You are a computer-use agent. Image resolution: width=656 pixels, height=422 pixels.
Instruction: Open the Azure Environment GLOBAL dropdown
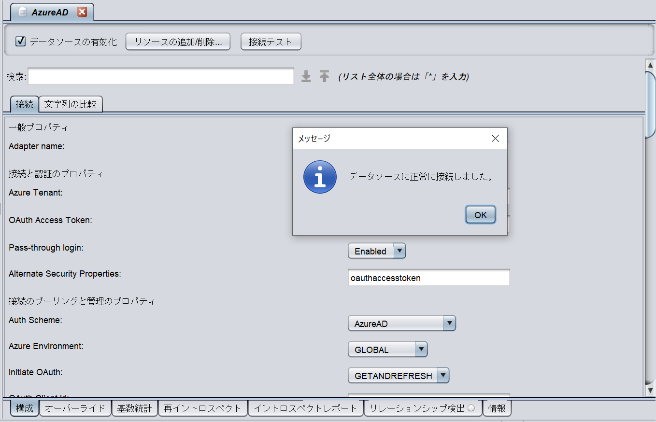pyautogui.click(x=388, y=350)
